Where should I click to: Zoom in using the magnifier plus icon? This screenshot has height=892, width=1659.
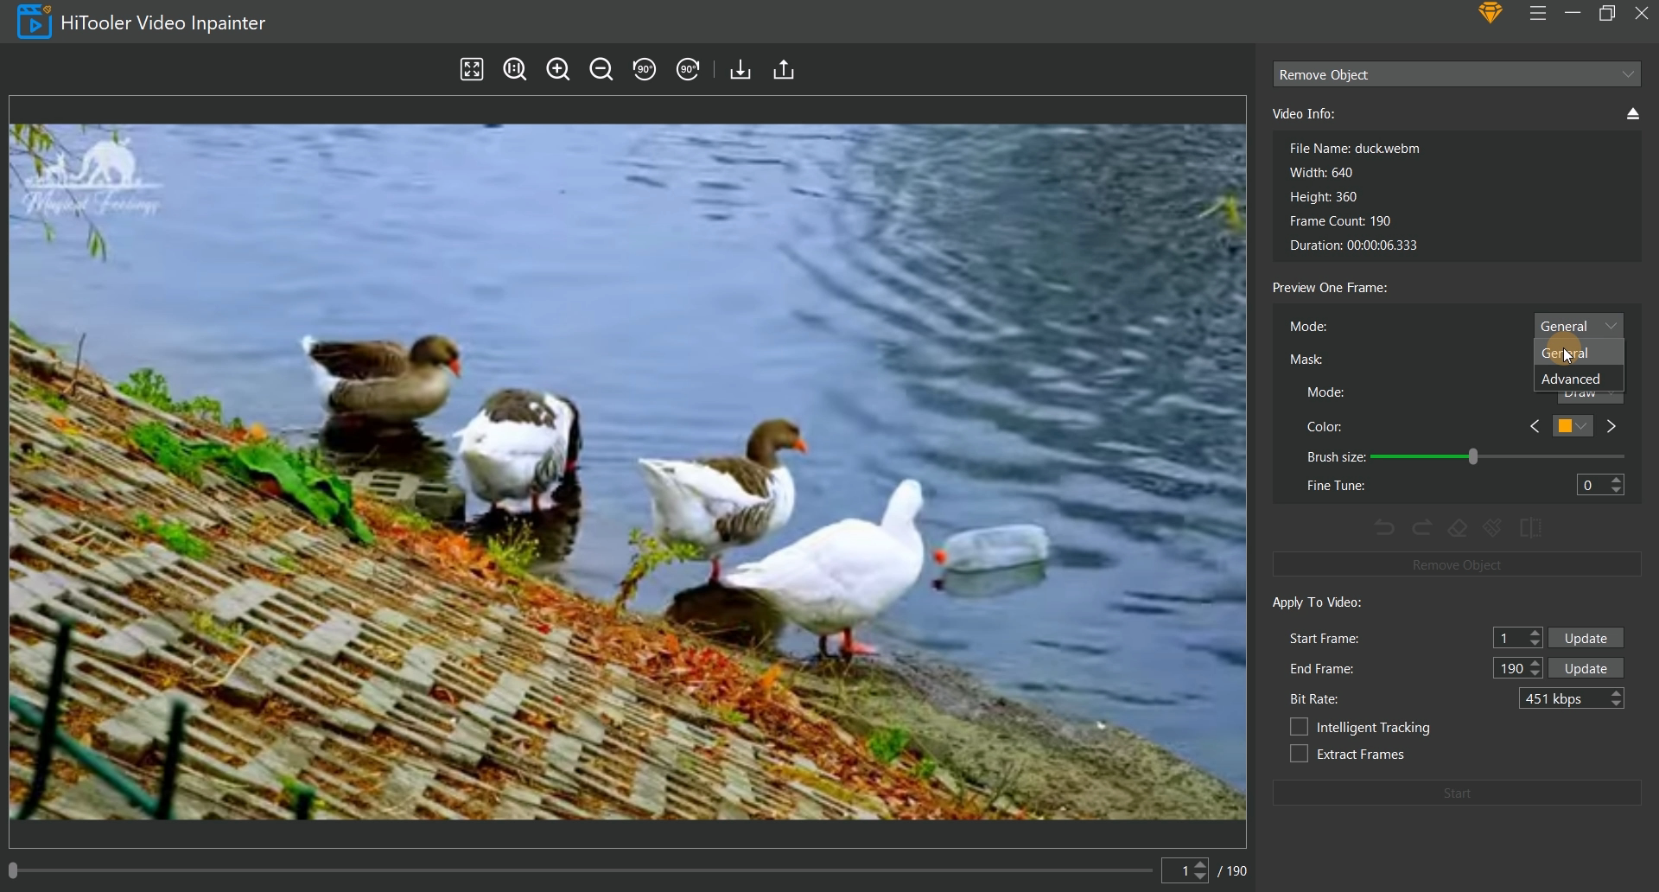pos(557,69)
